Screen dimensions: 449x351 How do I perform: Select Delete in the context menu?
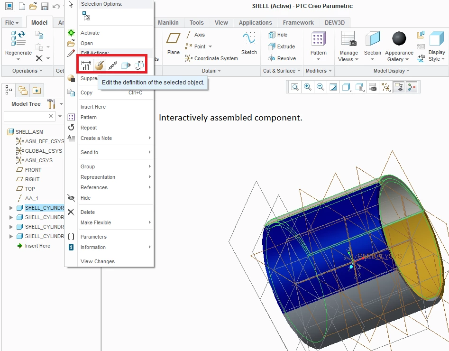pos(87,212)
